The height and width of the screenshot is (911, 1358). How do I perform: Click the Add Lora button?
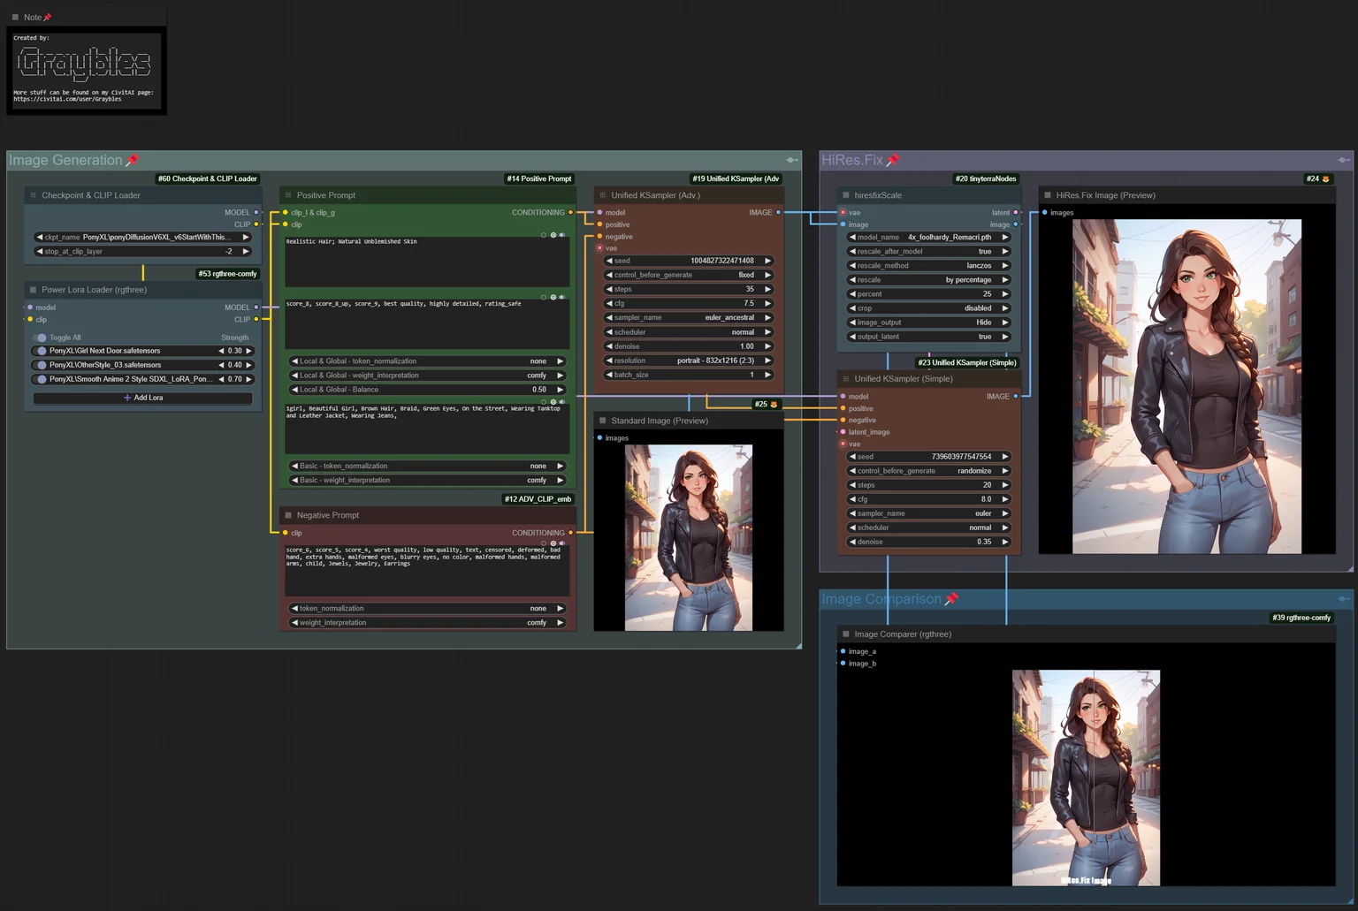(x=142, y=398)
